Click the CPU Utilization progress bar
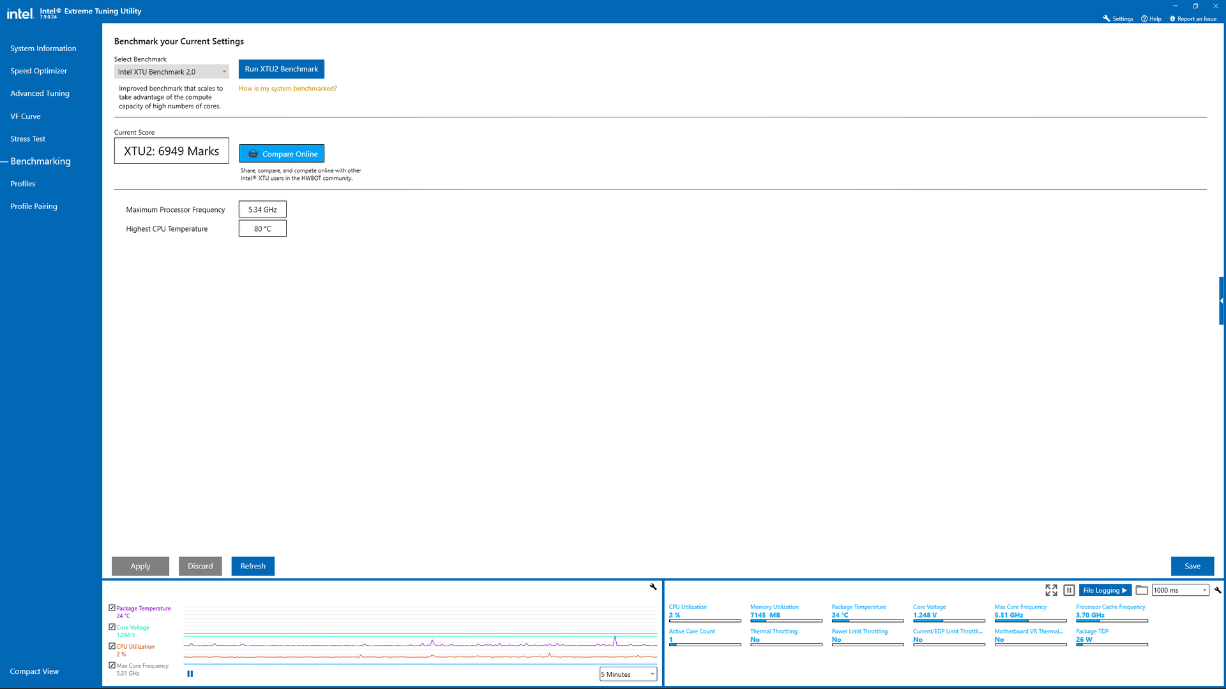Screen dimensions: 1226x689 coord(705,621)
